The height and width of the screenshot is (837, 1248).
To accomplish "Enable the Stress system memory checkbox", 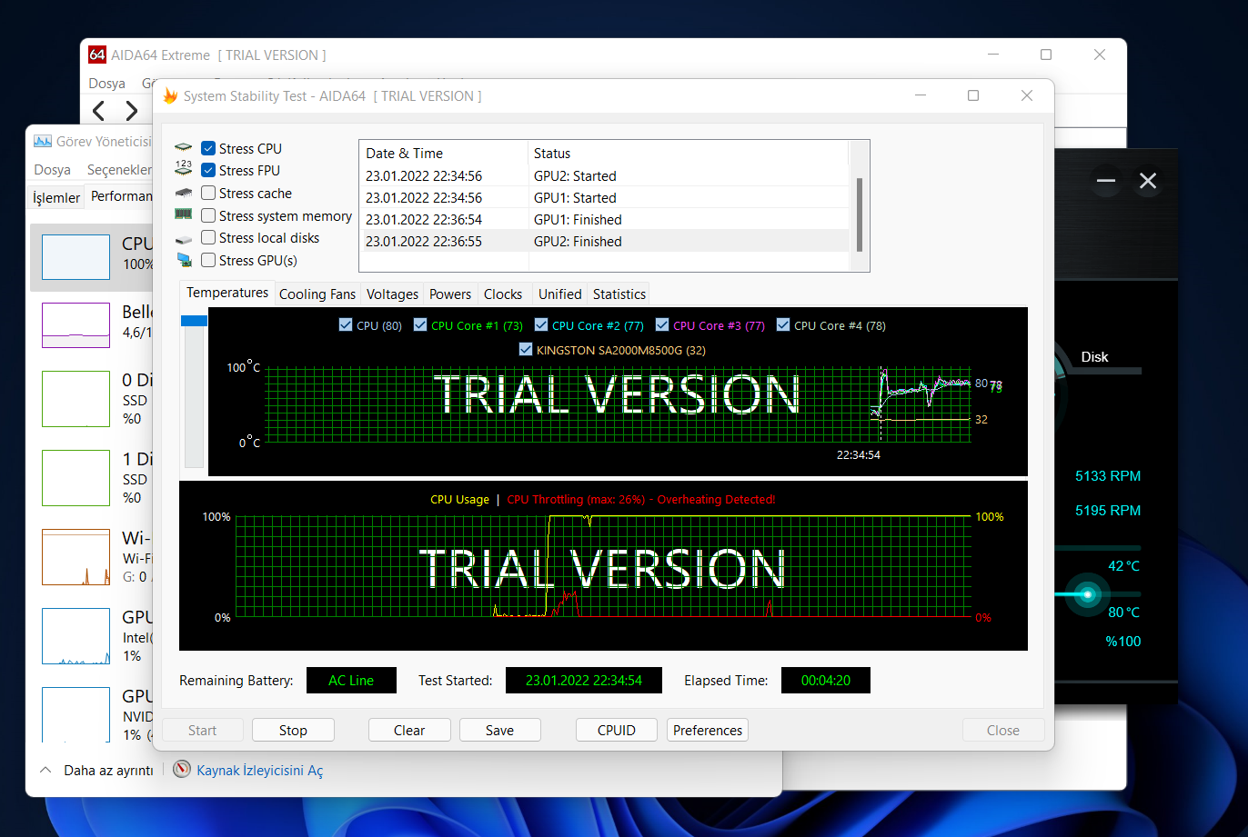I will click(208, 215).
